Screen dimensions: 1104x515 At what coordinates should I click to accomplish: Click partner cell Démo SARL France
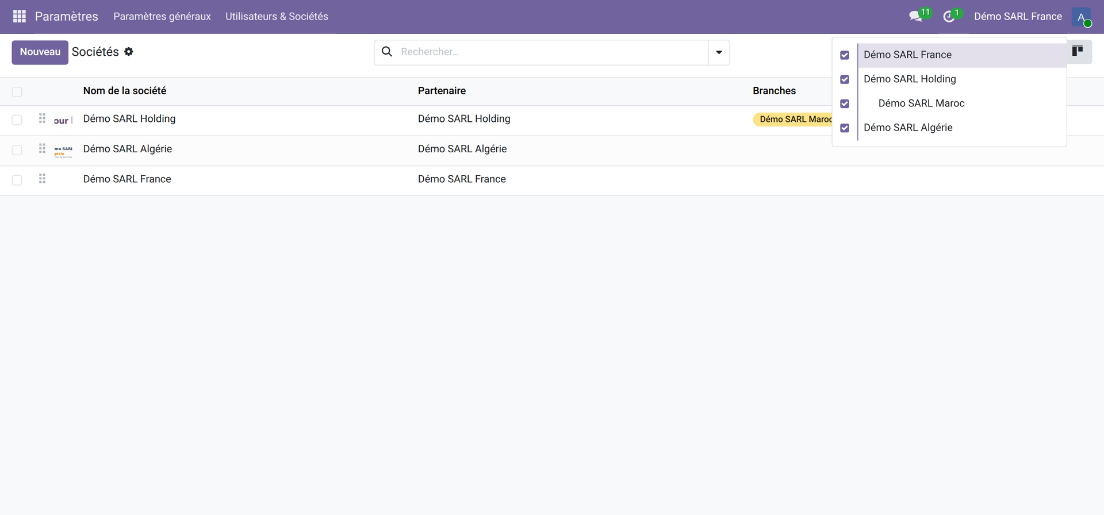(462, 179)
